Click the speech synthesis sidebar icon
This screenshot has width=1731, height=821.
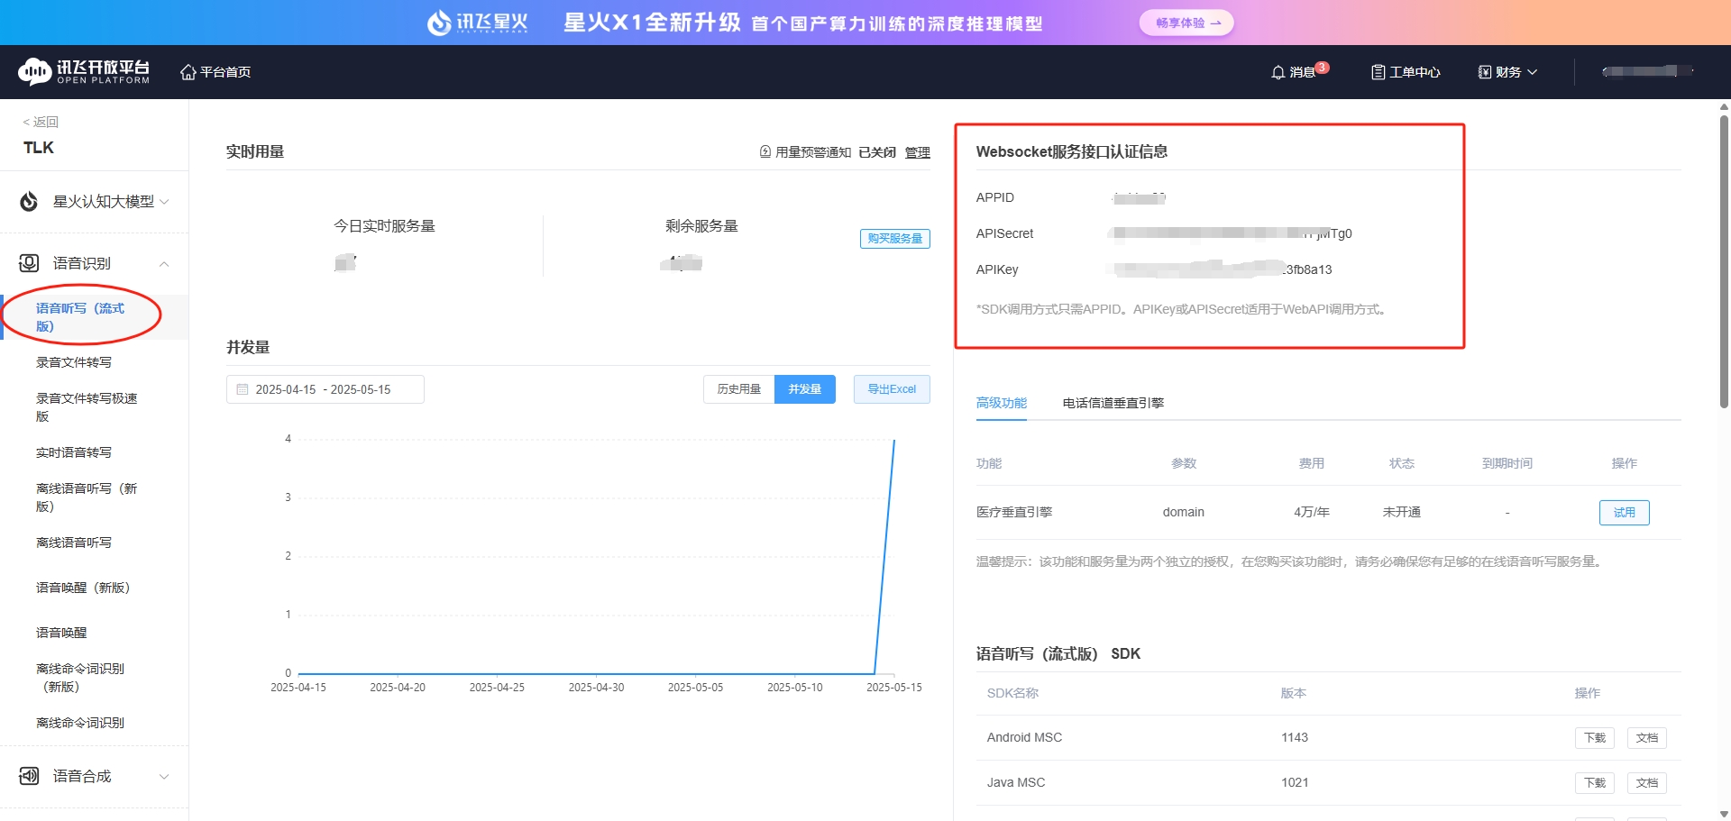29,776
